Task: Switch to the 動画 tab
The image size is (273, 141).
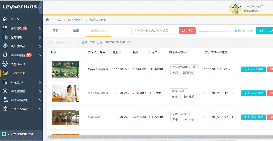Action: point(76,31)
